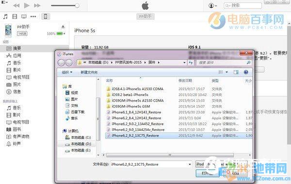Click the horizontal scrollbar in file list
This screenshot has width=291, height=184.
(x=170, y=155)
